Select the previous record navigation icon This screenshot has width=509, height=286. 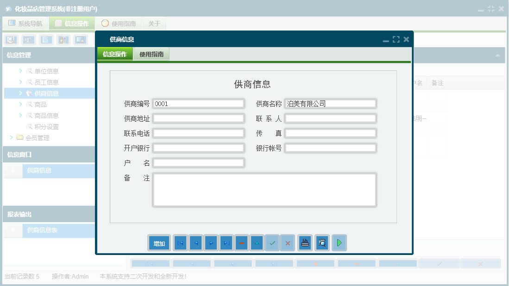pos(195,242)
